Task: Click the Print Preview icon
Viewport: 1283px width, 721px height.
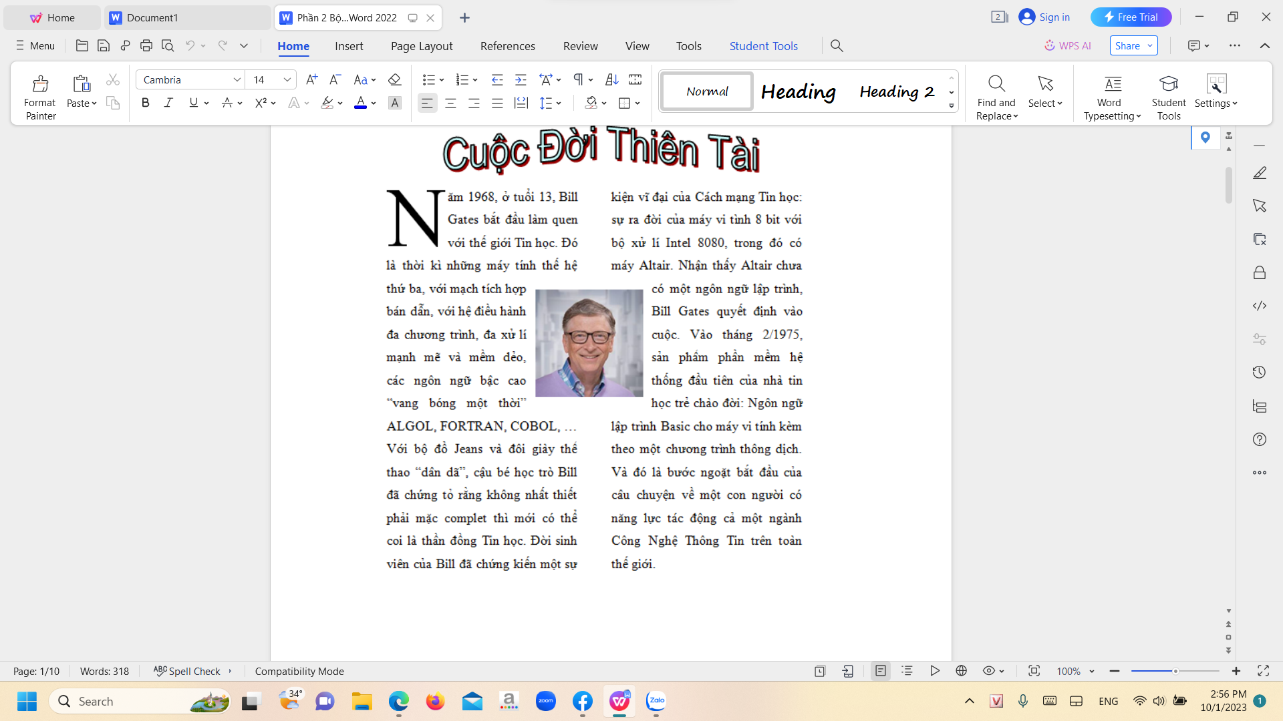Action: 168,45
